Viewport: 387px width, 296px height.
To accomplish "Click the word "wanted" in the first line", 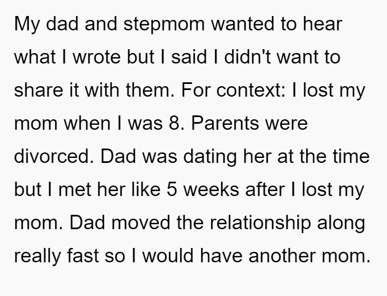I will tap(243, 24).
